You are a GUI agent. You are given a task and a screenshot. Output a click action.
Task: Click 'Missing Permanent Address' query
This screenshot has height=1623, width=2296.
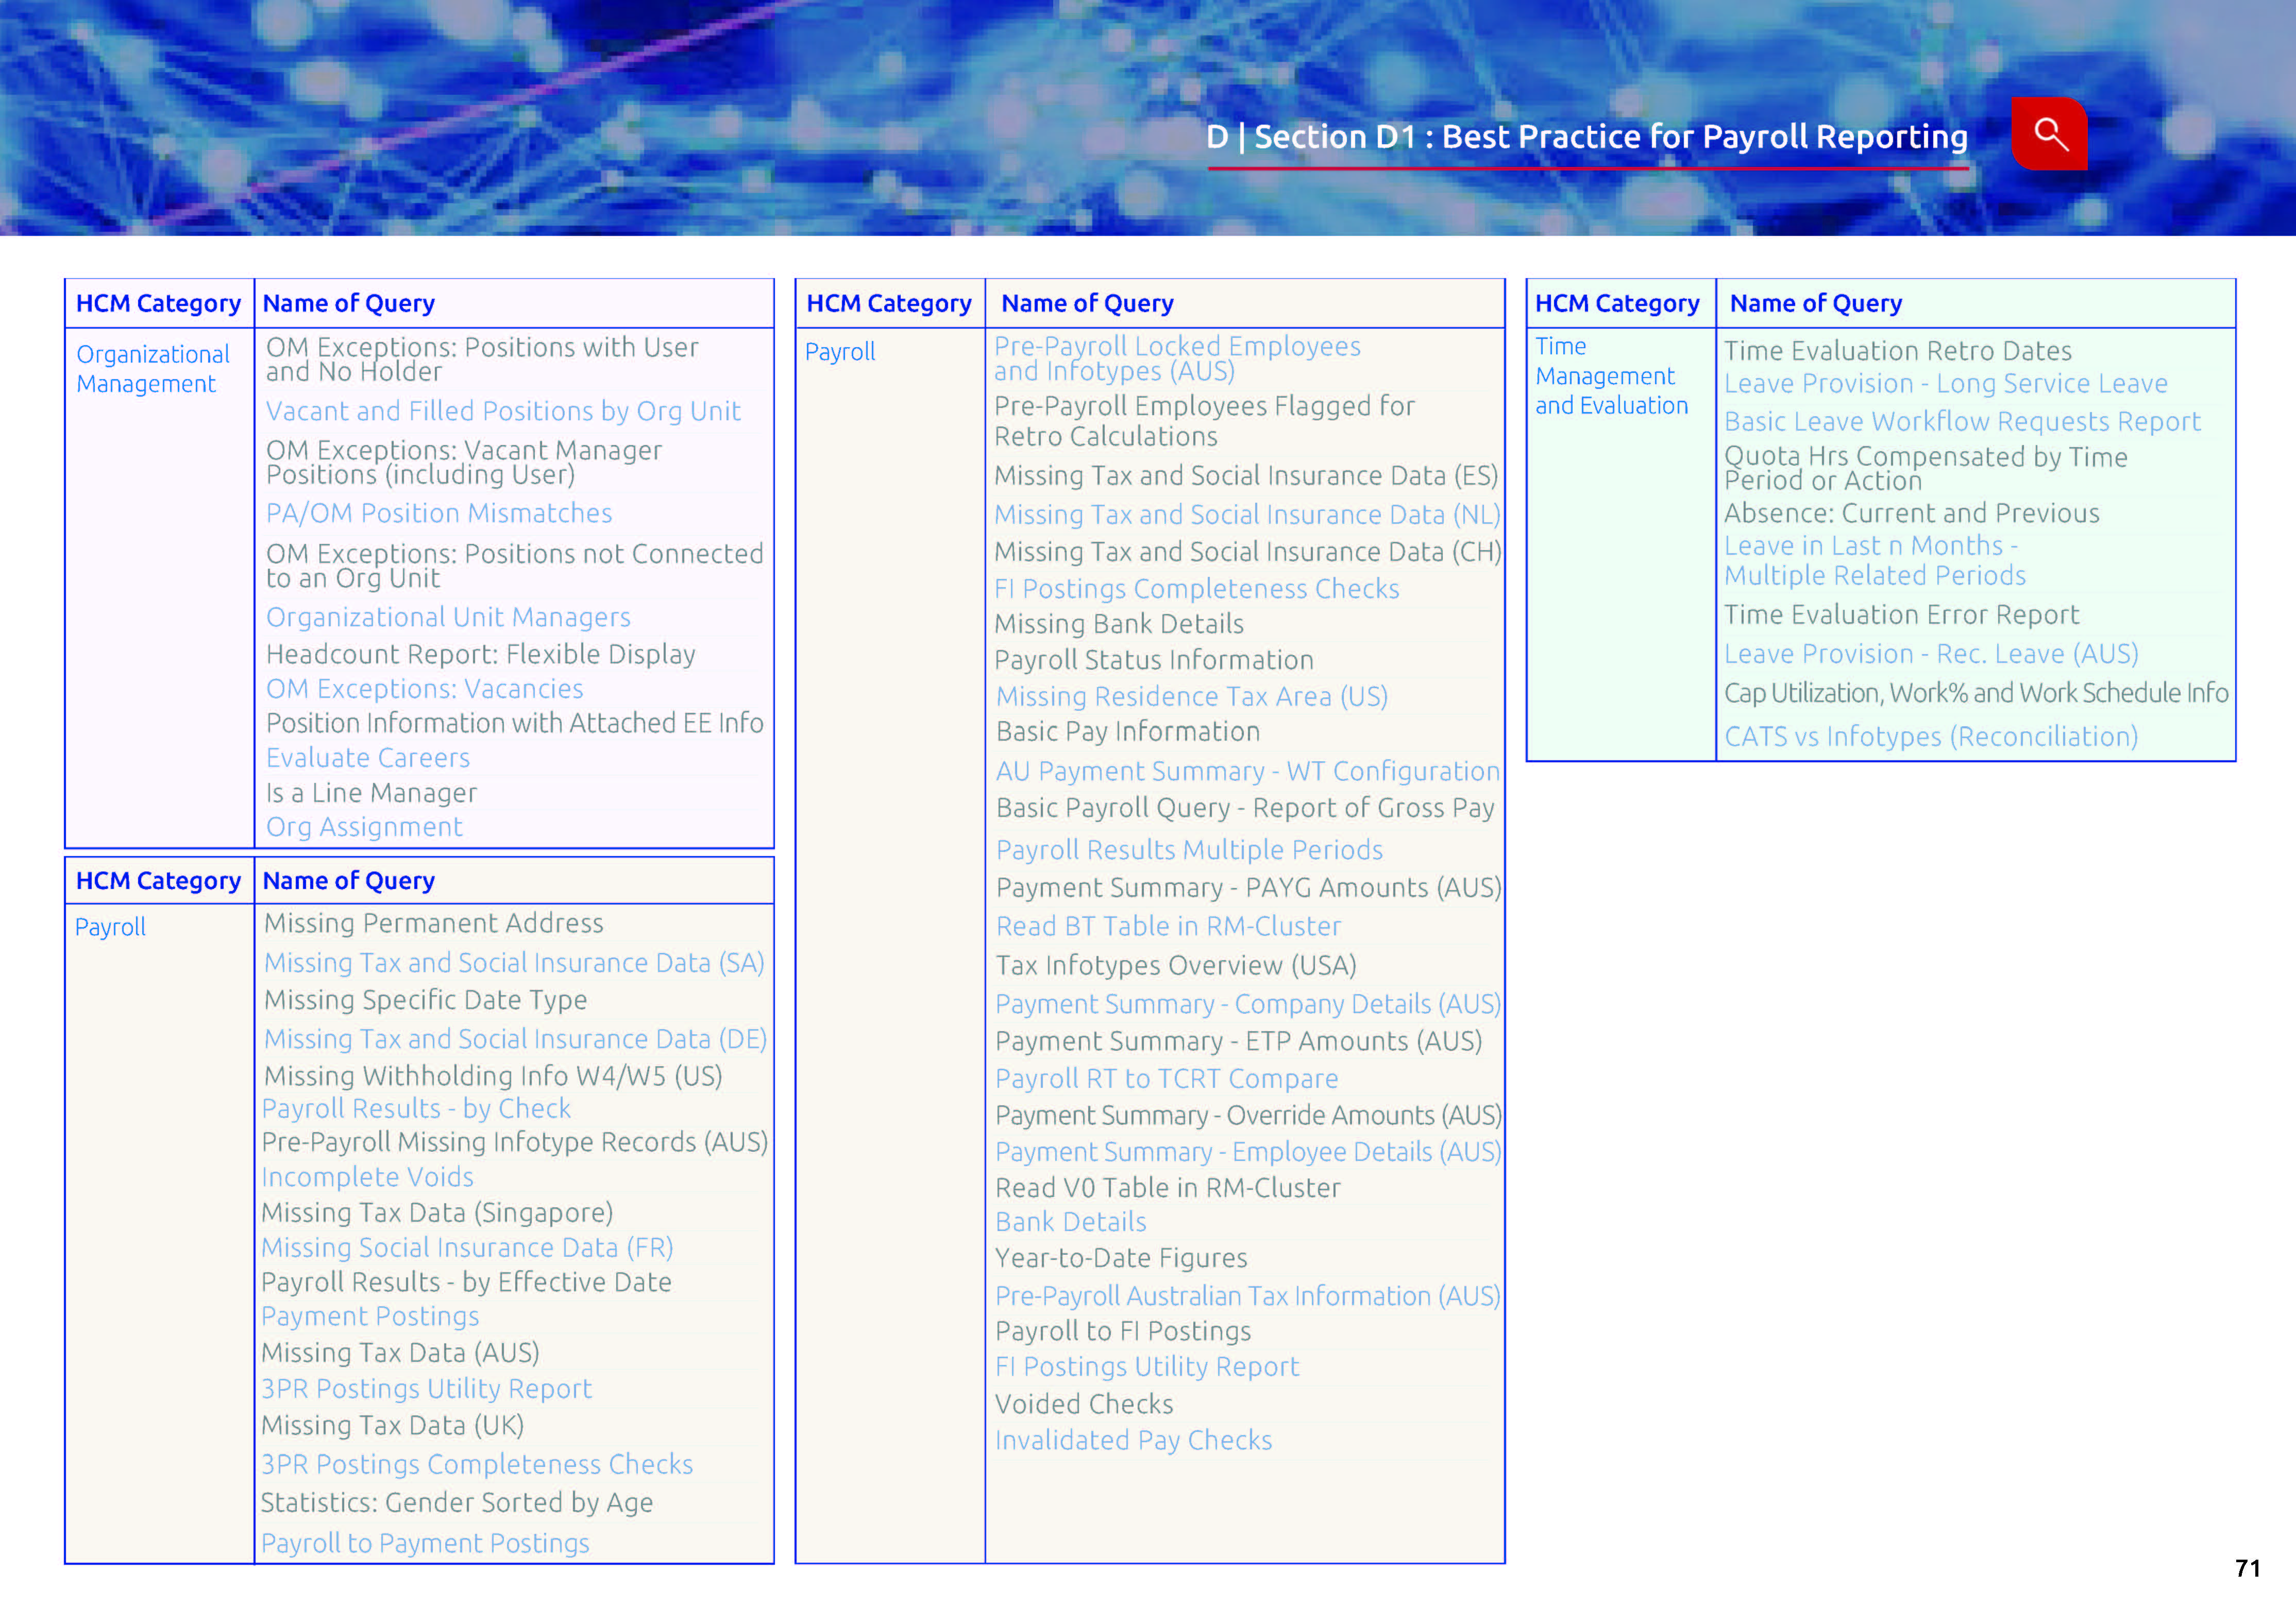pyautogui.click(x=433, y=922)
